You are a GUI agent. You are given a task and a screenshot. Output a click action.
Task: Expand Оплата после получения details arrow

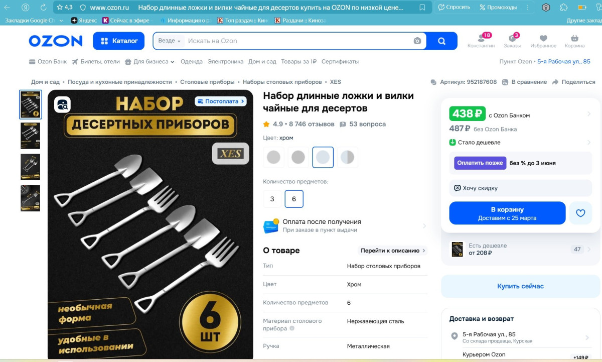tap(424, 226)
